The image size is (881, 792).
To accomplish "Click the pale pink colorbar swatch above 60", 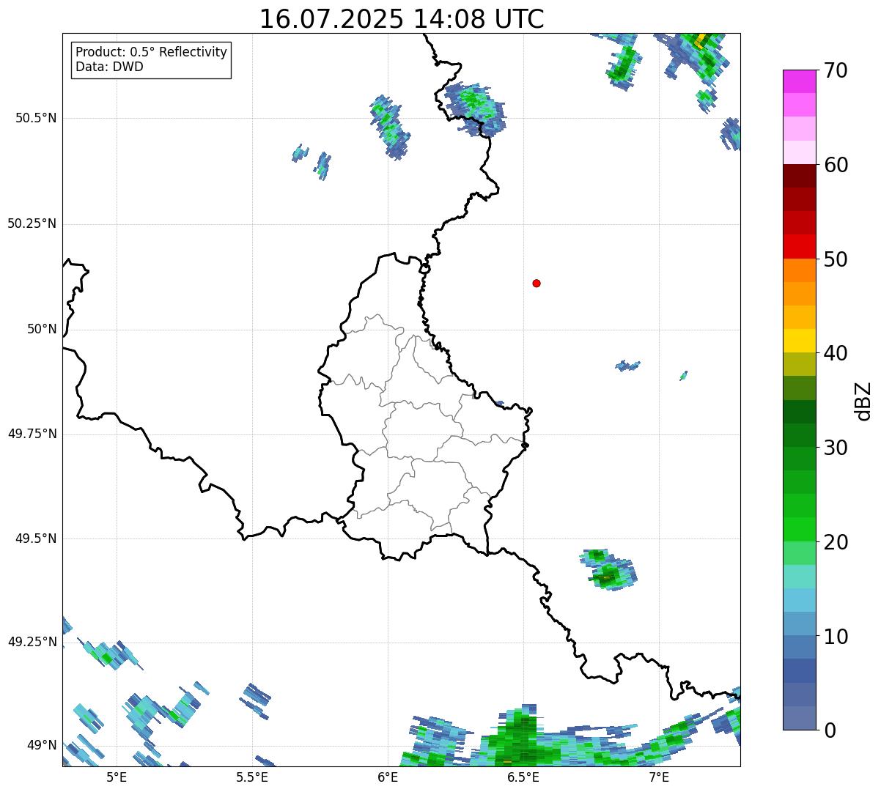I will click(800, 152).
